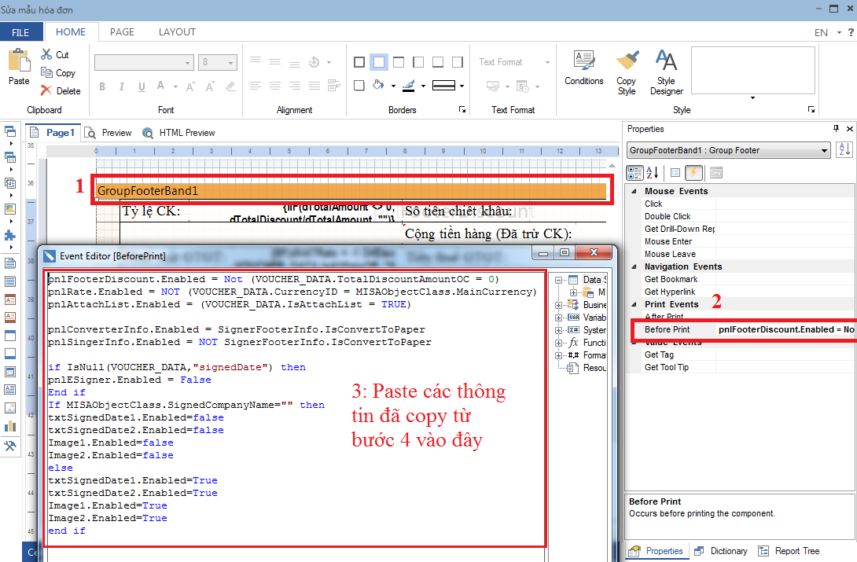Switch to the PAGE ribbon tab

click(x=122, y=32)
